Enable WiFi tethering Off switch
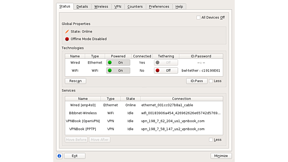 point(166,70)
